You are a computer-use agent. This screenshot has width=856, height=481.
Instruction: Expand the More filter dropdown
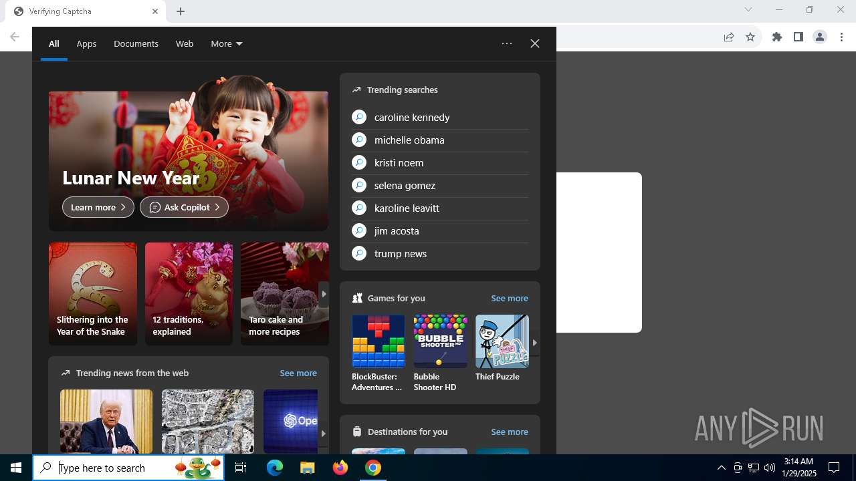227,43
